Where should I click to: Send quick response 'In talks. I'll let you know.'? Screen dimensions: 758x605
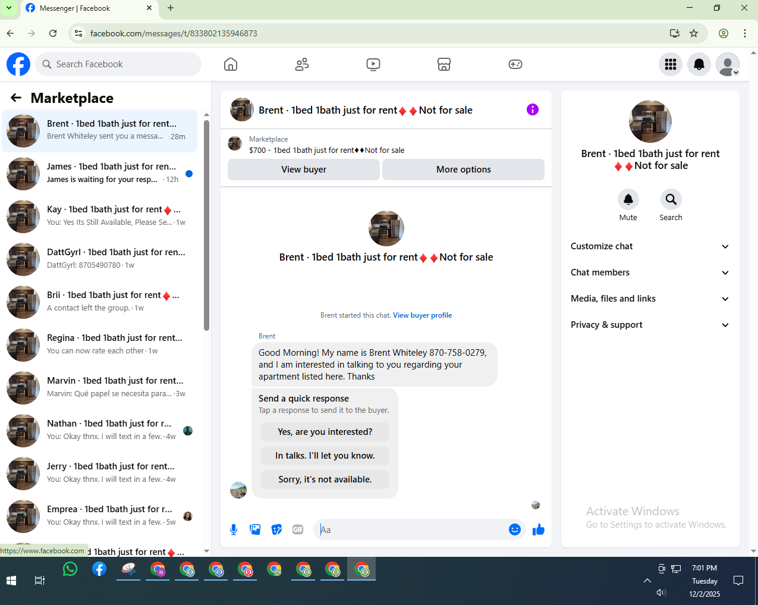[x=325, y=456]
